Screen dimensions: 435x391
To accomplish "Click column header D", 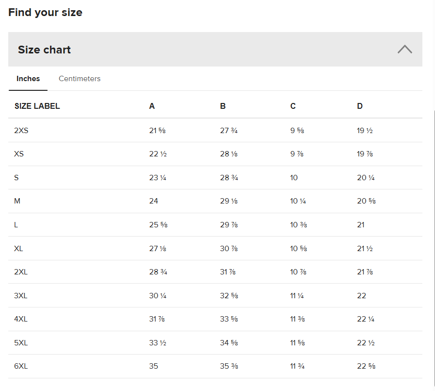I will click(x=360, y=106).
